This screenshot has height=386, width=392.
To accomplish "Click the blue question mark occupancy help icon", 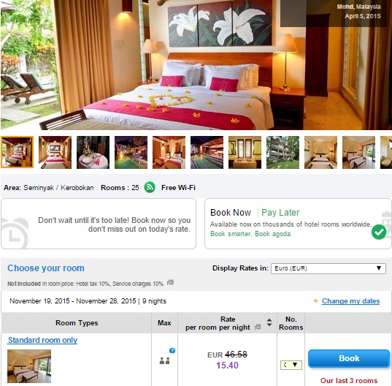I will point(172,350).
